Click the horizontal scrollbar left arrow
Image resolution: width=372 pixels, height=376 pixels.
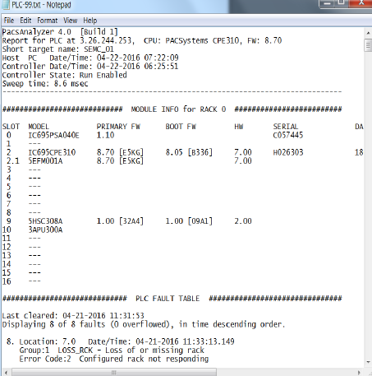[6, 373]
